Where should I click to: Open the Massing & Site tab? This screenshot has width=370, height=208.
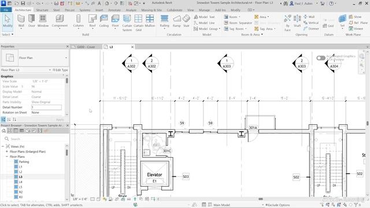point(151,10)
